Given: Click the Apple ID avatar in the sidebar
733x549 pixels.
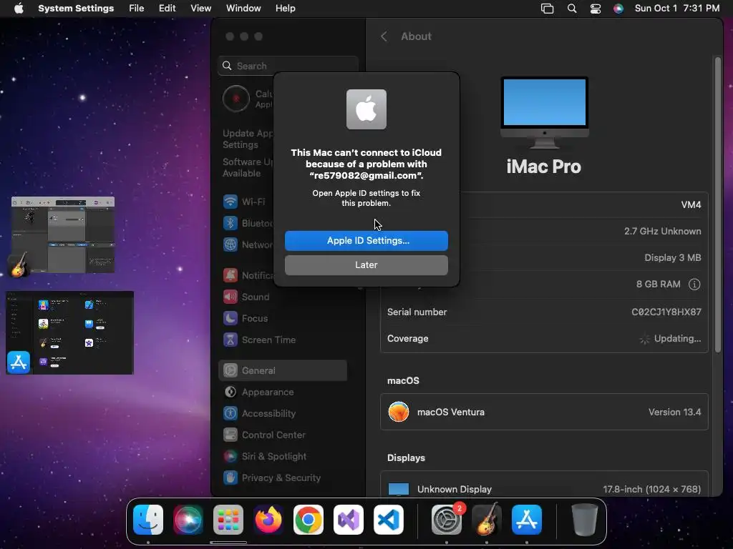Looking at the screenshot, I should 236,99.
